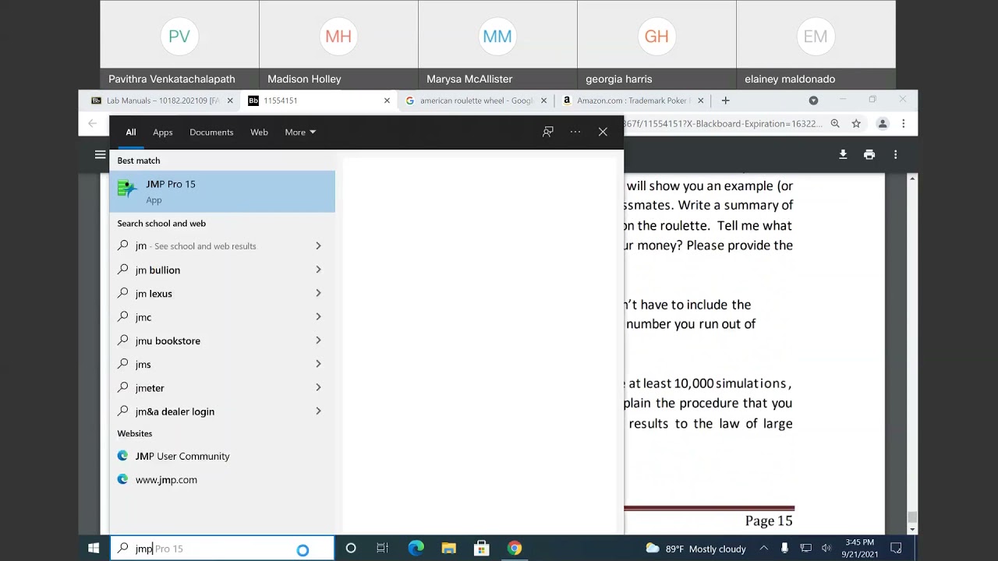Expand arrow for 'jmc' suggestion
The height and width of the screenshot is (561, 998).
click(318, 317)
